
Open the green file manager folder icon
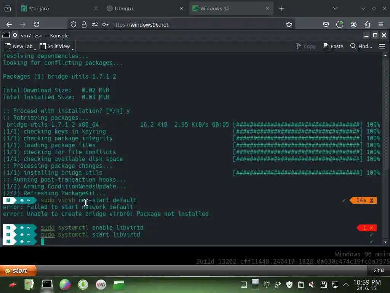[x=119, y=285]
